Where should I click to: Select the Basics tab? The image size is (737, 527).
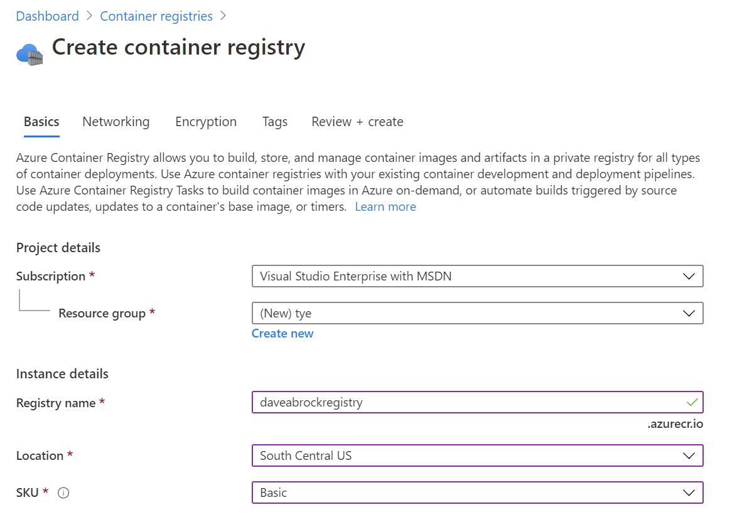(41, 121)
